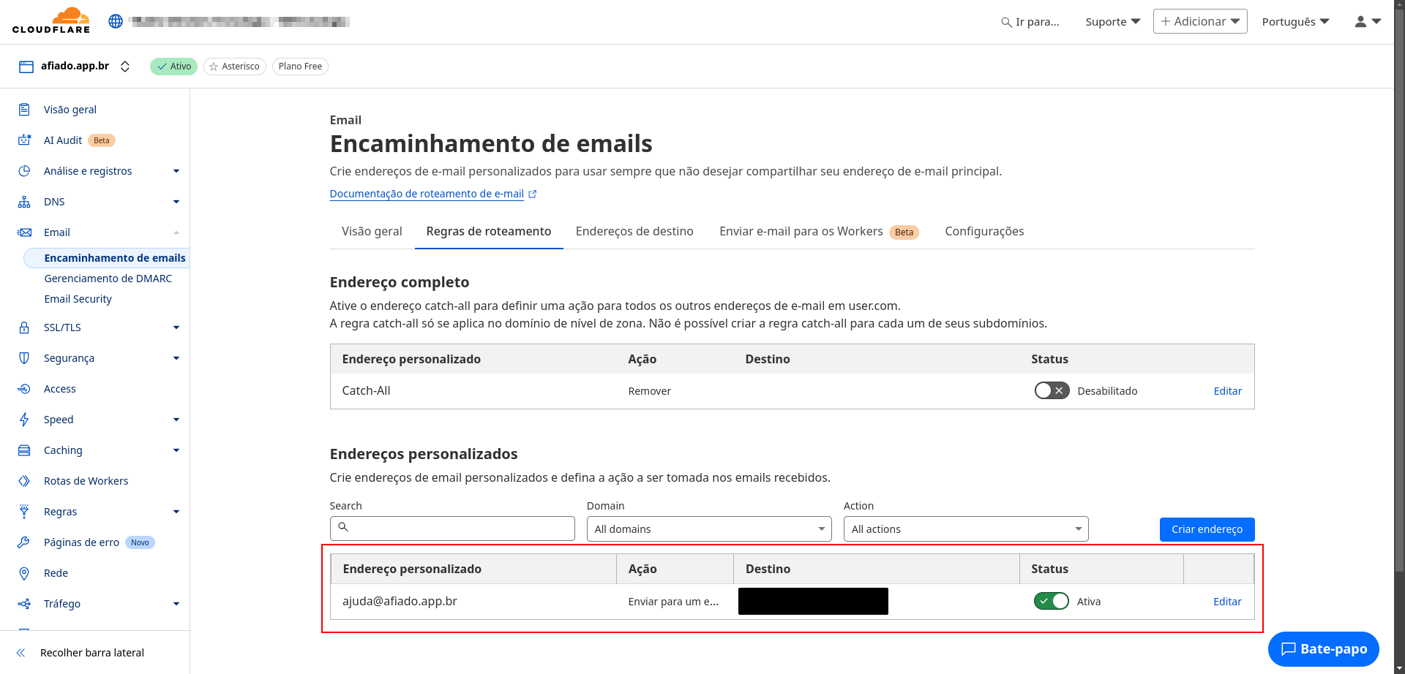Disable the ajuda@afiado.app.br rule toggle
Viewport: 1405px width, 674px height.
1051,602
